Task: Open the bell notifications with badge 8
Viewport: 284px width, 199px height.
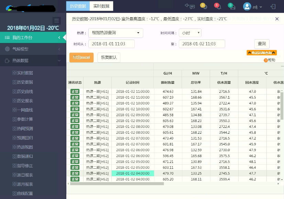Action: click(218, 6)
